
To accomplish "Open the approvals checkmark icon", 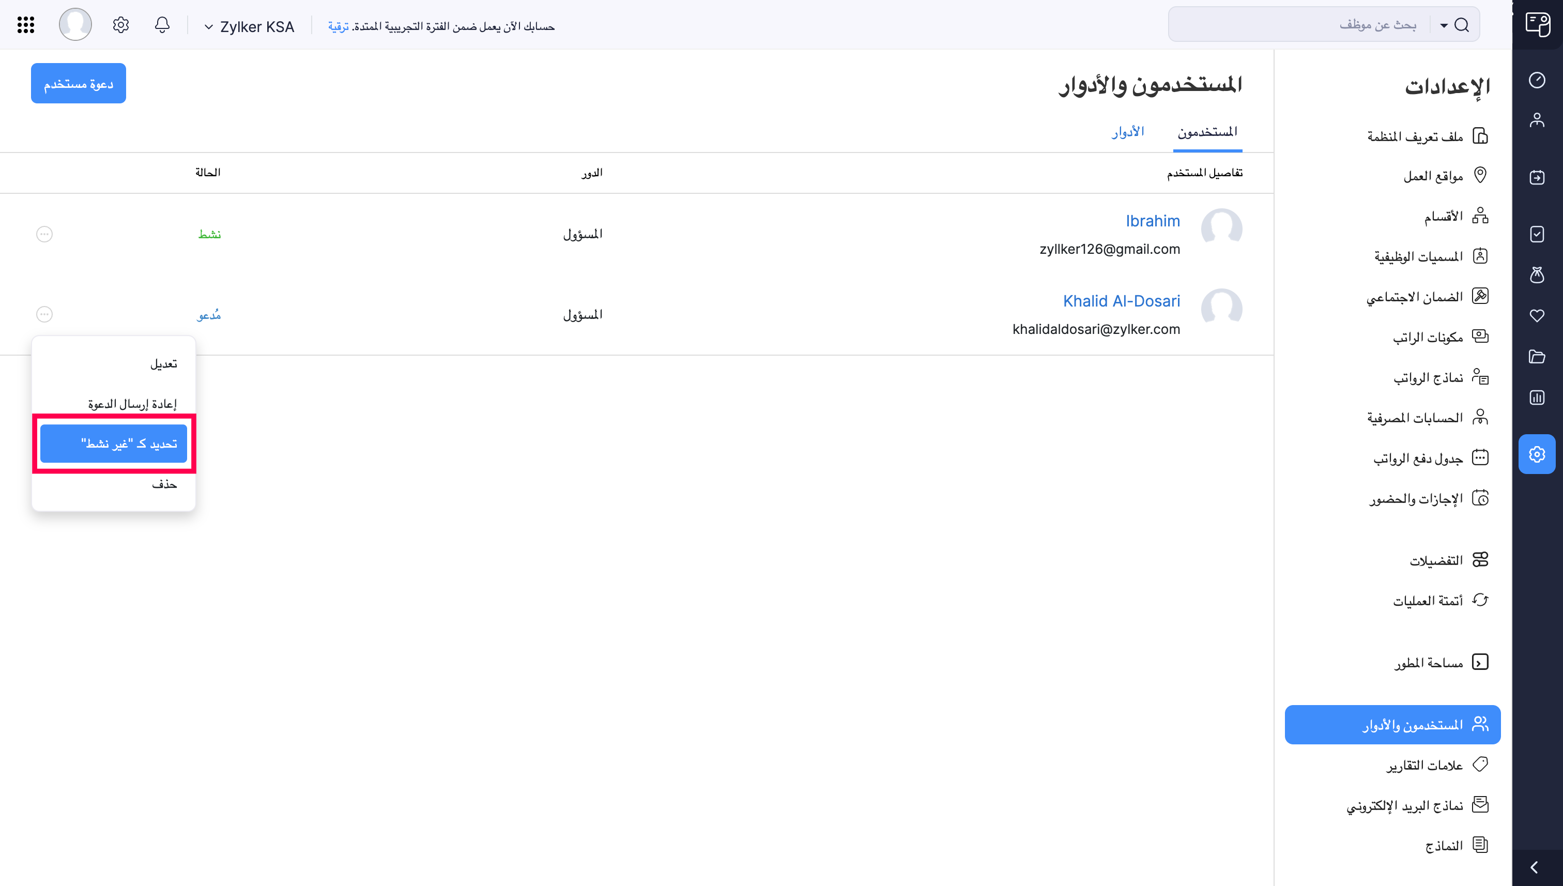I will point(1538,234).
